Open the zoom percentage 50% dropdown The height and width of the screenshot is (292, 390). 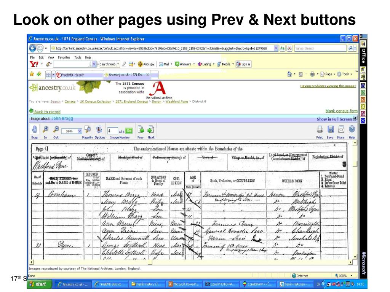(79, 131)
